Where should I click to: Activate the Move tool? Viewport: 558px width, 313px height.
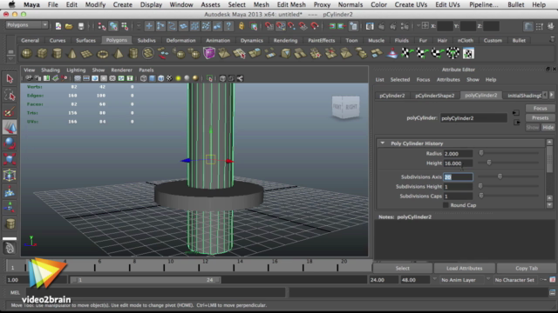pyautogui.click(x=10, y=128)
